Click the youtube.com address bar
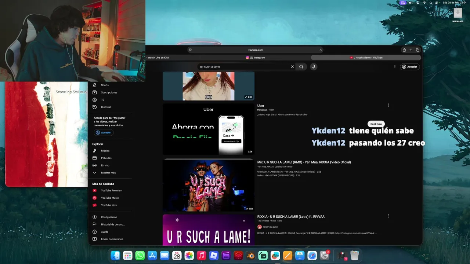This screenshot has width=470, height=264. 255,50
